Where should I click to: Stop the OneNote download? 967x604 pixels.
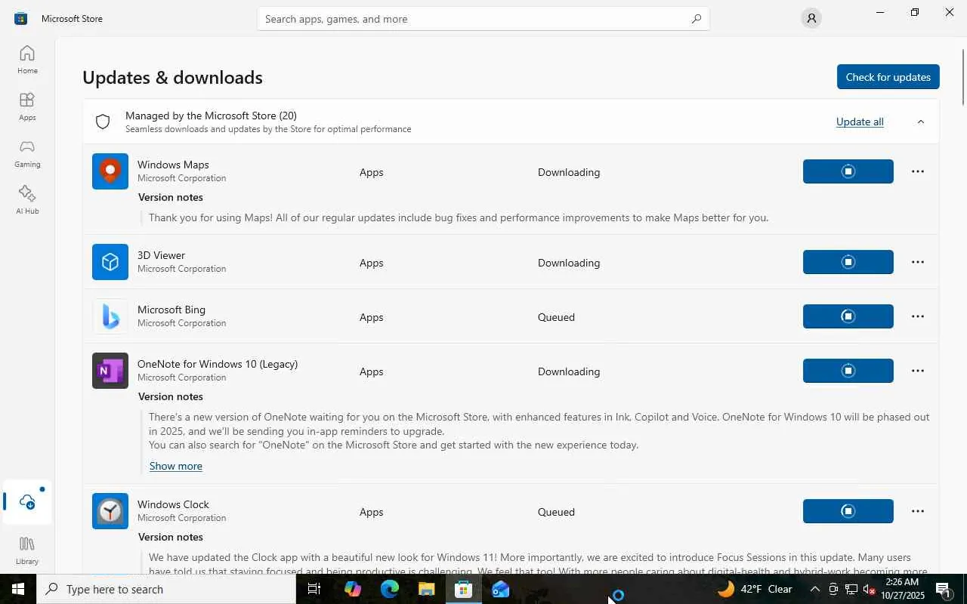pos(848,371)
